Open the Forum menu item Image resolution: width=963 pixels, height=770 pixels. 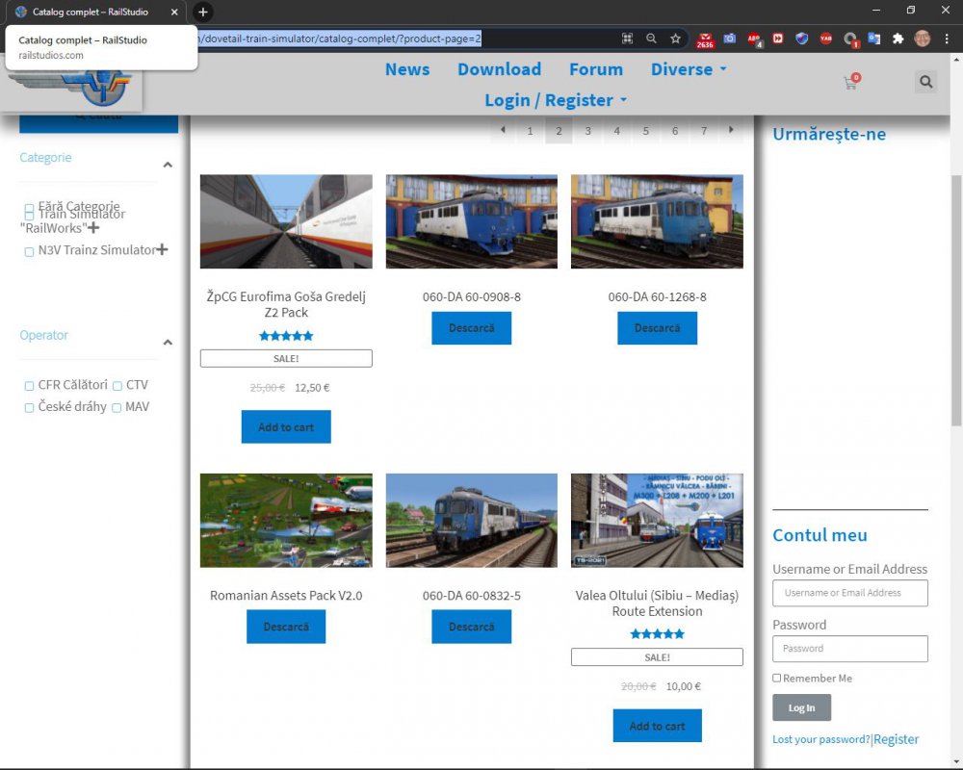click(x=595, y=69)
